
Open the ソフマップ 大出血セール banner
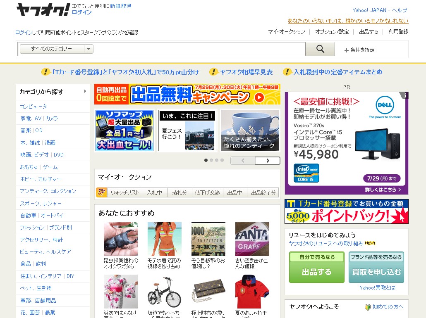pos(124,131)
